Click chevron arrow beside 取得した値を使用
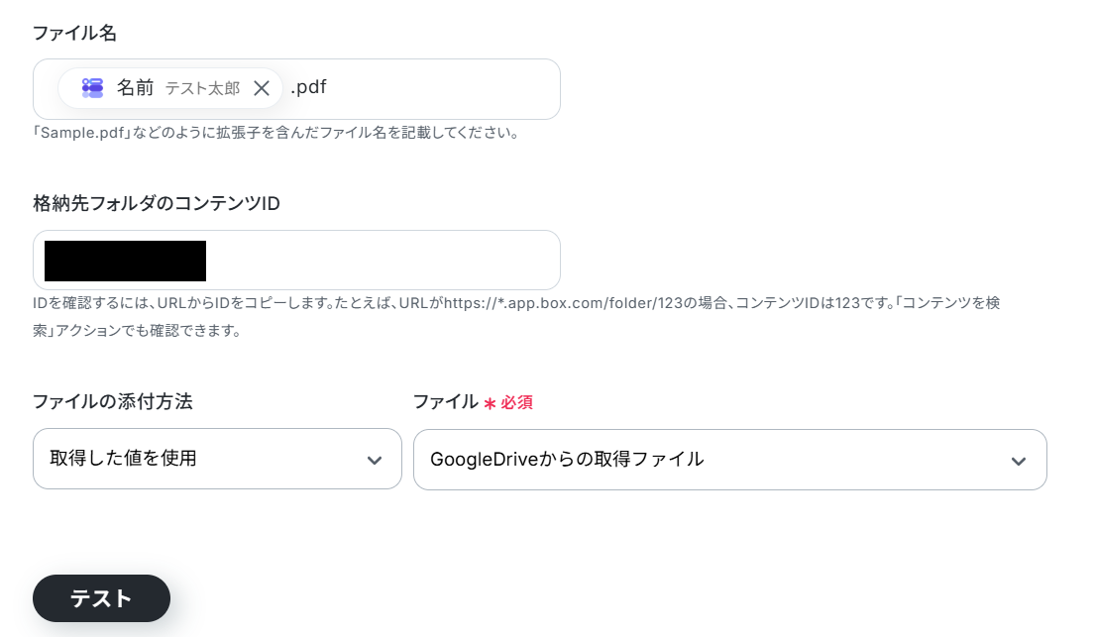Viewport: 1094px width, 637px height. click(x=375, y=460)
